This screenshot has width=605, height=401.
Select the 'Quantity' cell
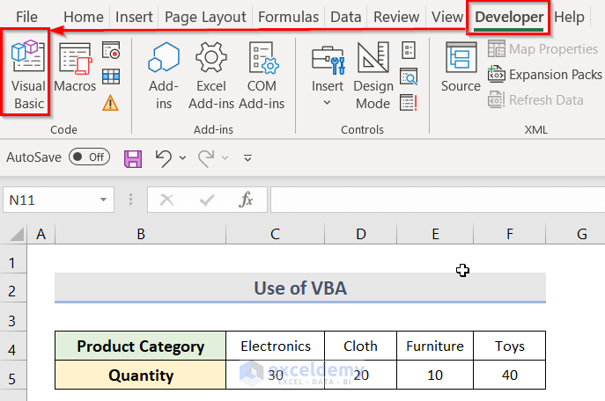pyautogui.click(x=140, y=375)
